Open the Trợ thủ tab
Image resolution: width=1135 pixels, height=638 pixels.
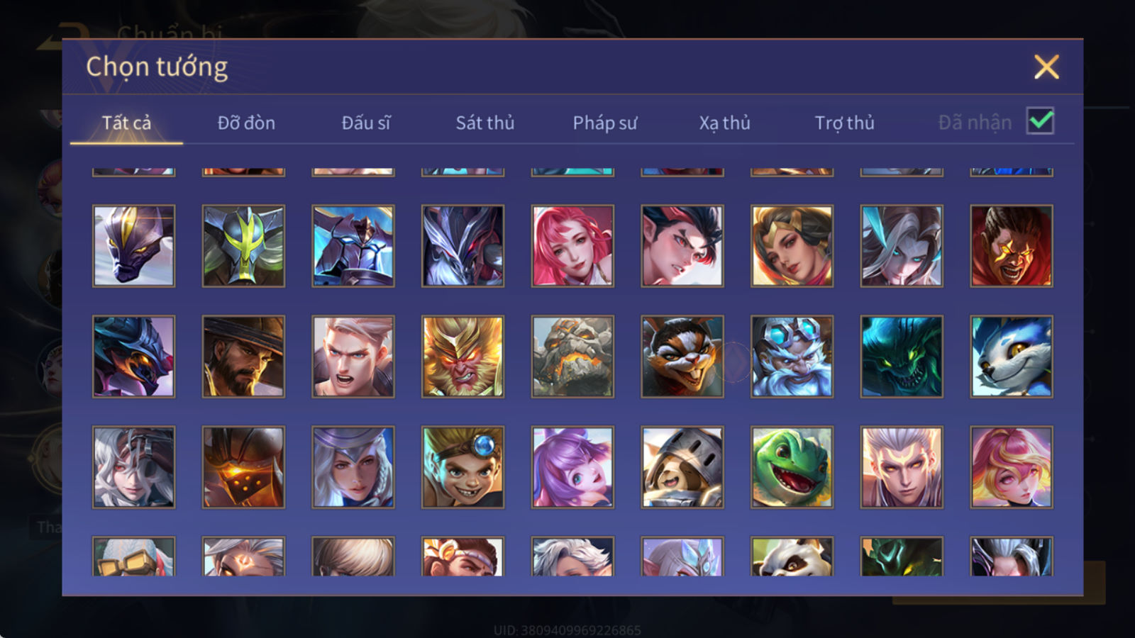tap(844, 123)
